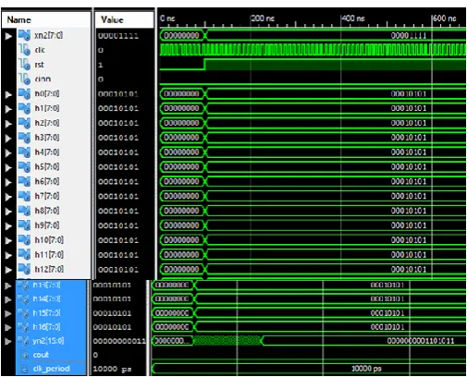Select the h9[7:0] signal name
Viewport: 467px width, 377px height.
47,225
